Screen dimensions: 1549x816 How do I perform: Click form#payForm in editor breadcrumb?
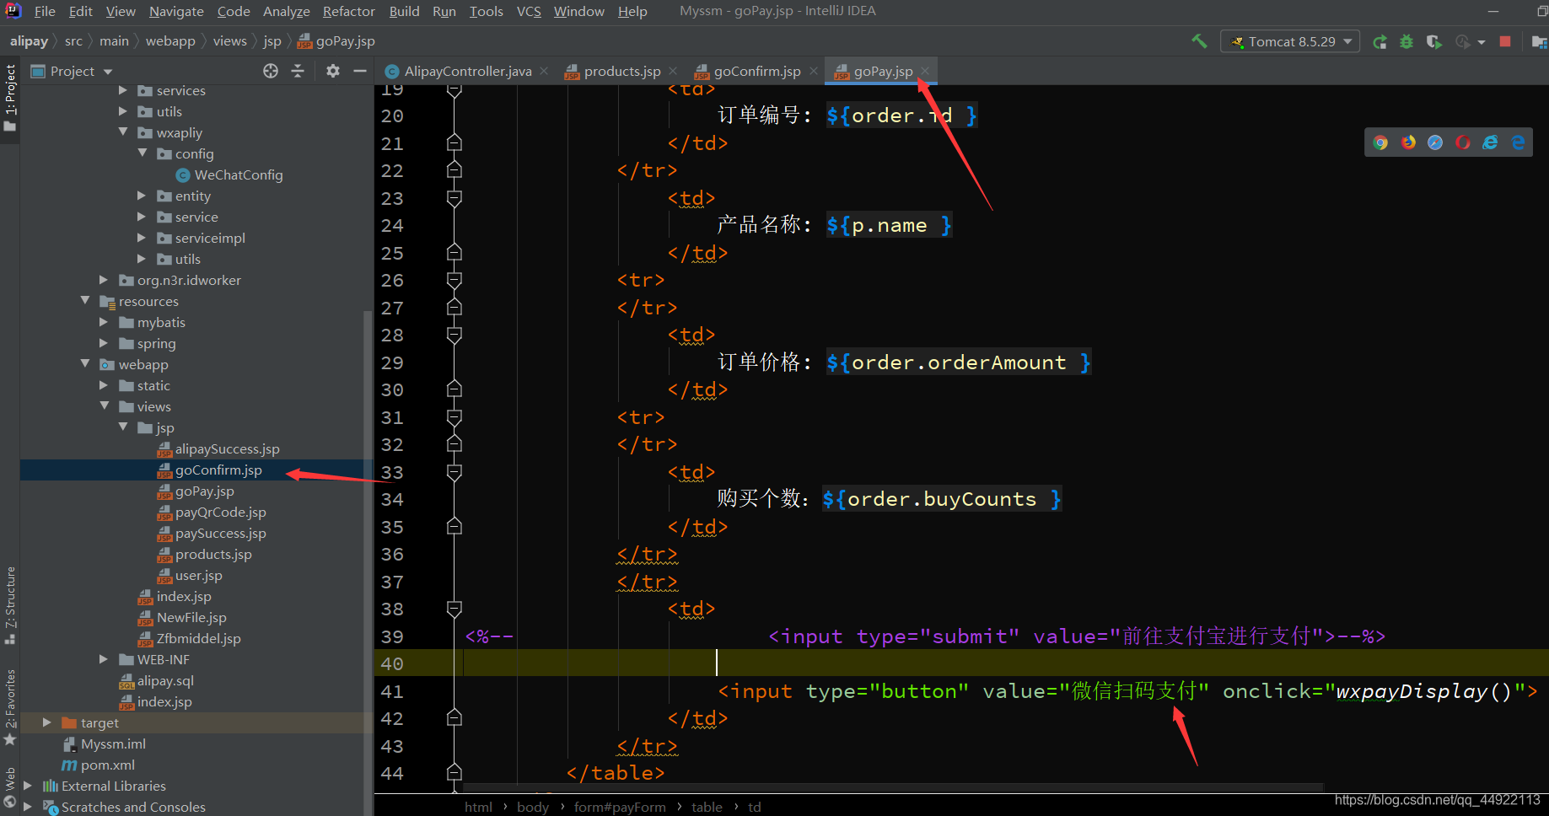(620, 807)
